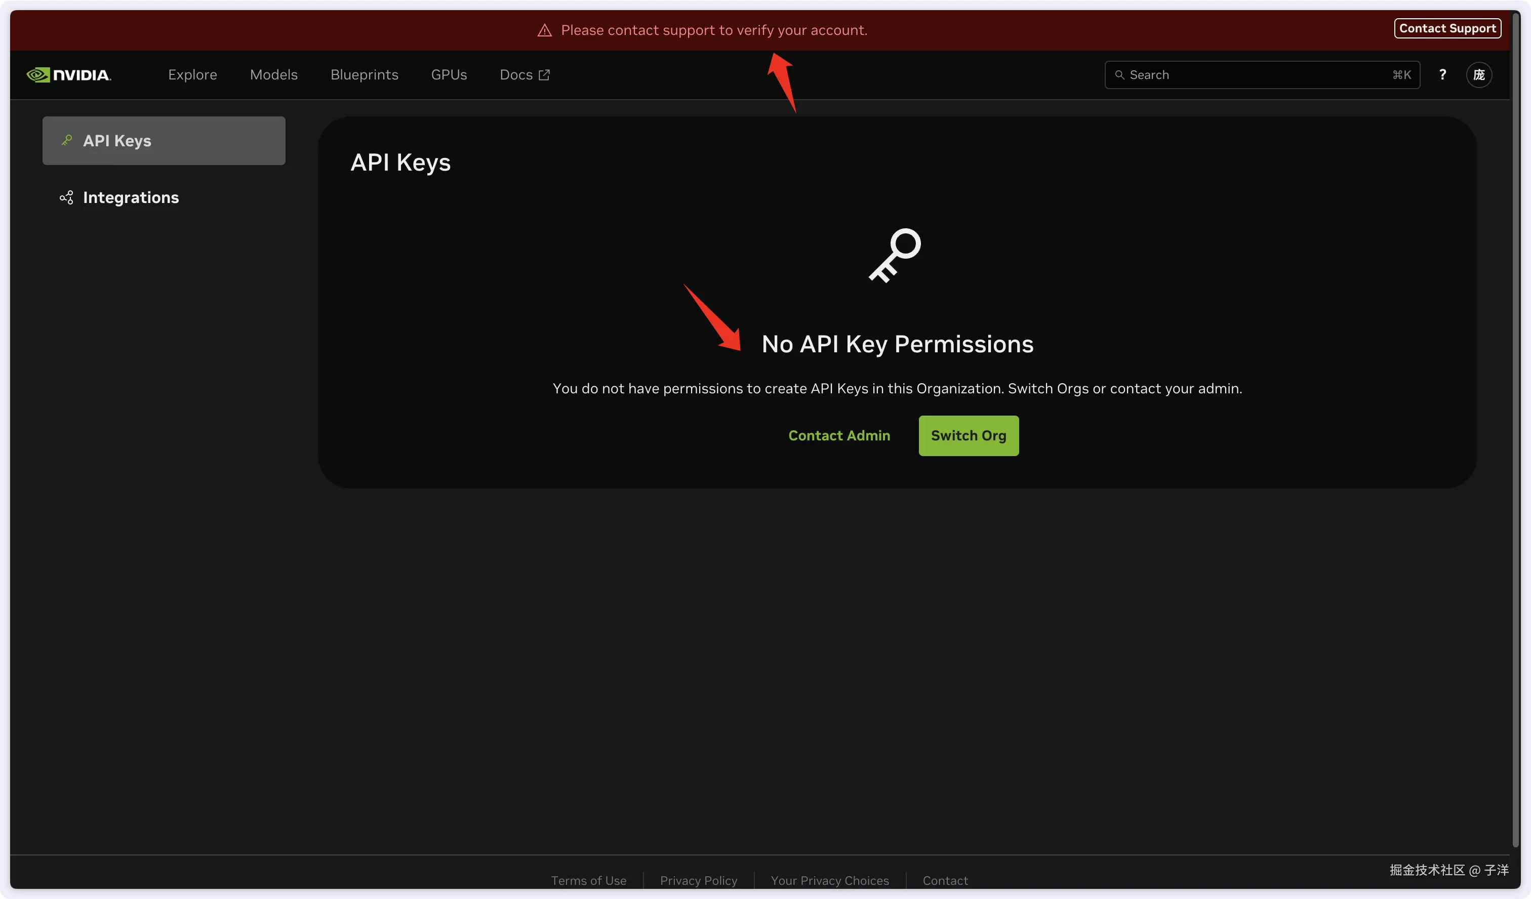Viewport: 1531px width, 899px height.
Task: Go to the Models page
Action: click(273, 75)
